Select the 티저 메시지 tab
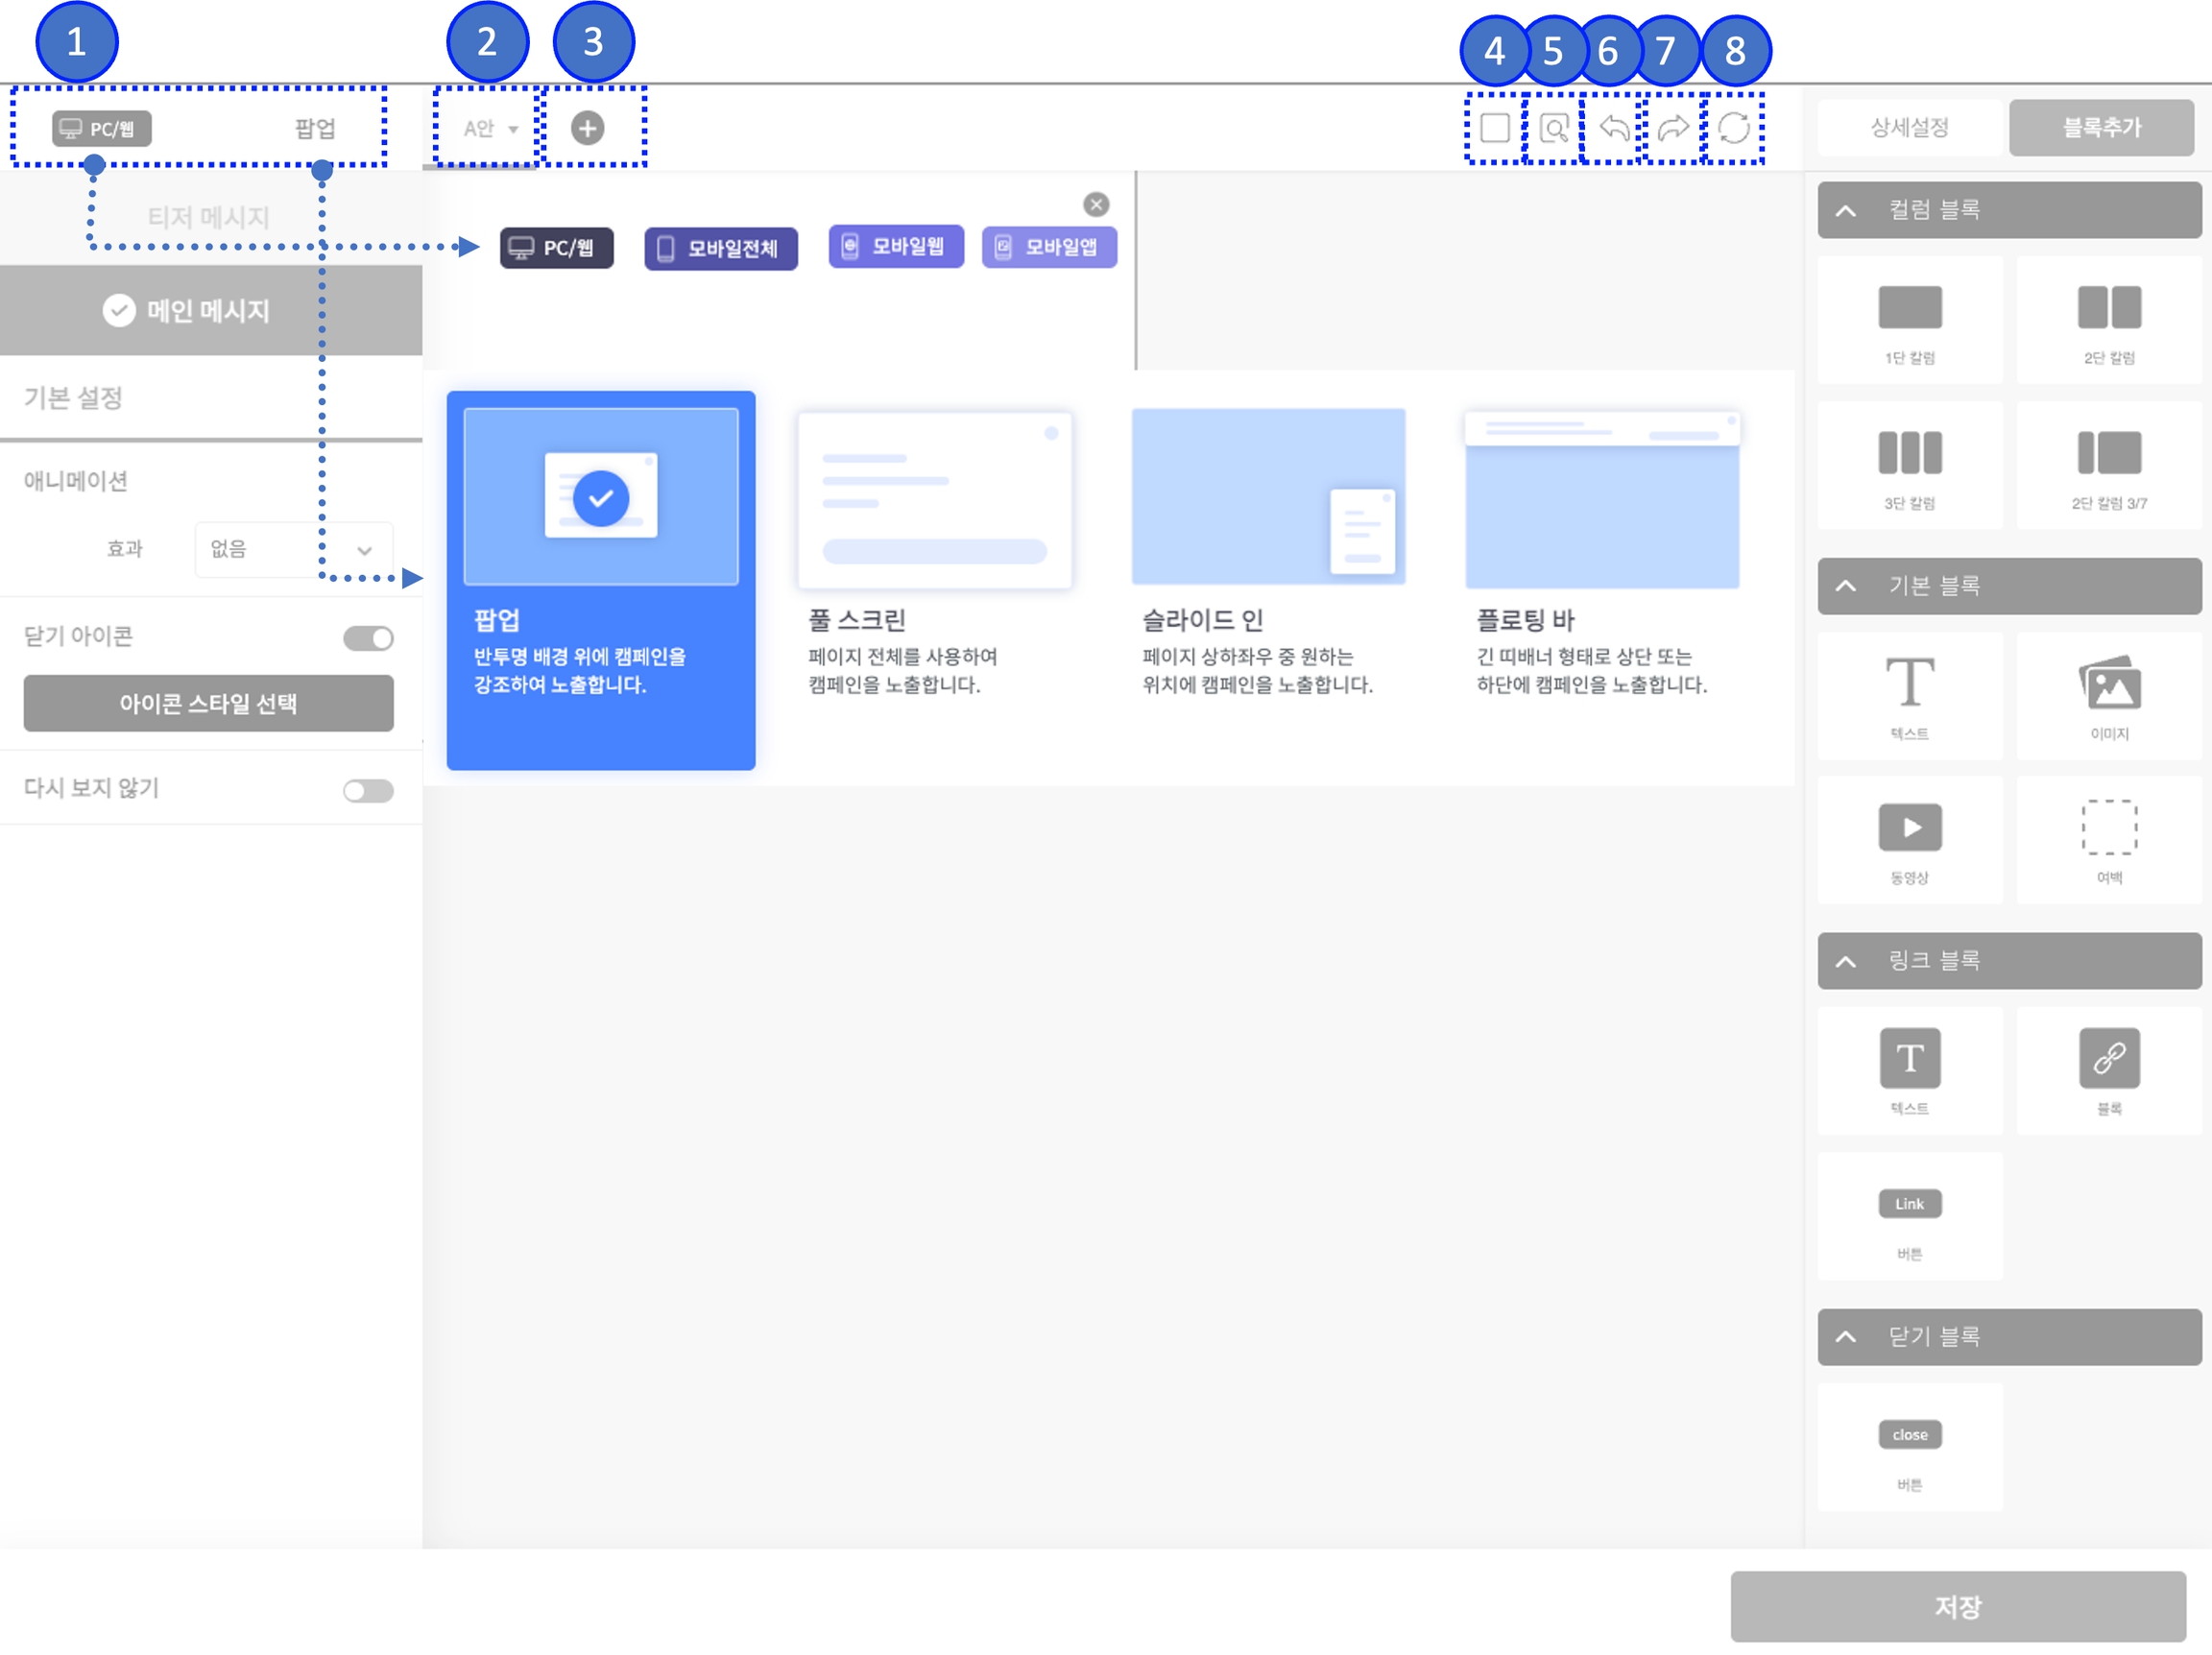This screenshot has height=1655, width=2212. pos(209,217)
